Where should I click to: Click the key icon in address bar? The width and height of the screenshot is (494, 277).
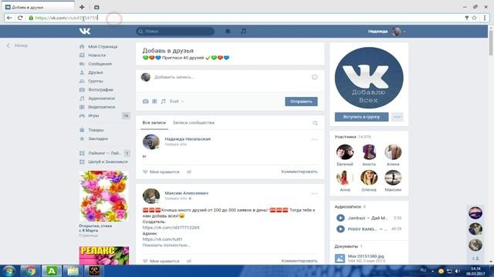click(466, 18)
